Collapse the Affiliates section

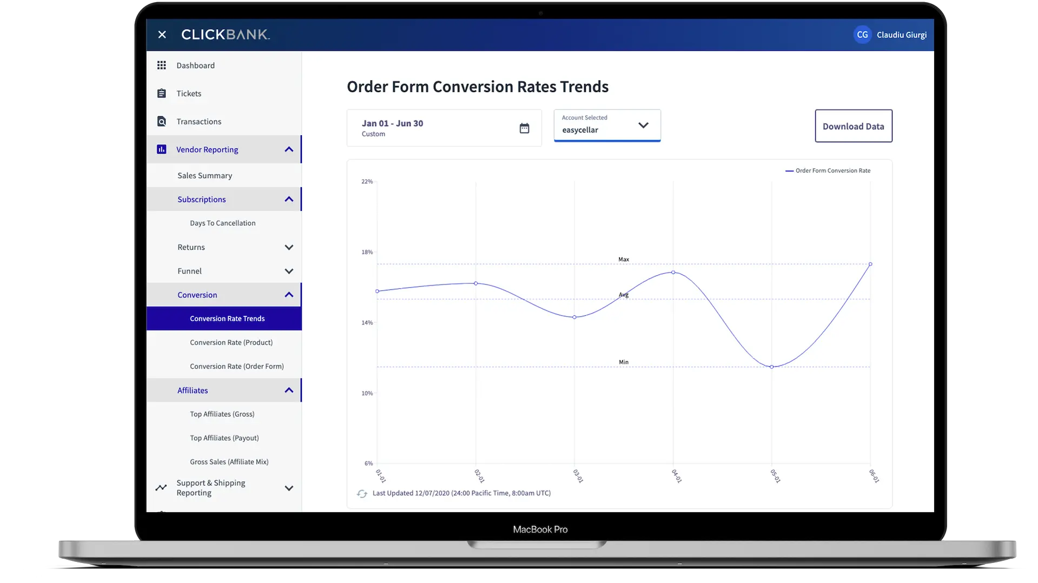289,390
